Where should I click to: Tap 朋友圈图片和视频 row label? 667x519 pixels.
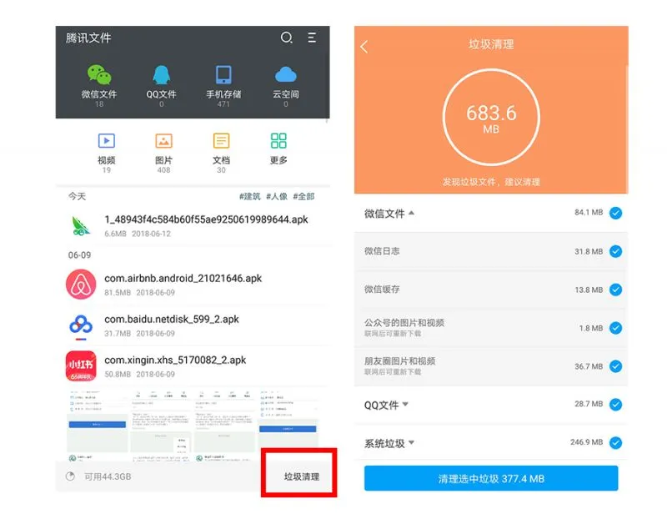[x=399, y=361]
